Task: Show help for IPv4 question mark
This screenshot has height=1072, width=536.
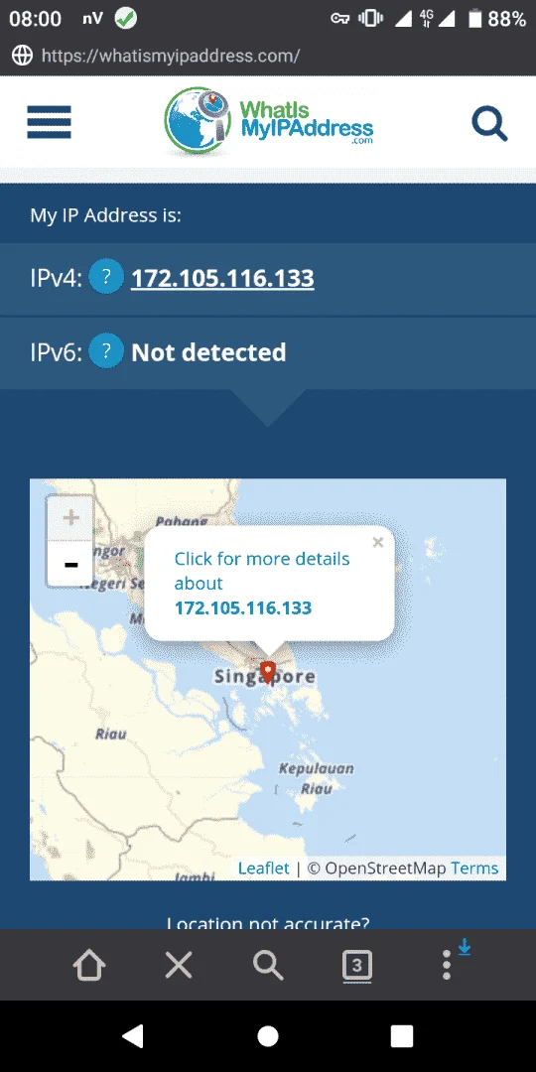Action: point(106,277)
